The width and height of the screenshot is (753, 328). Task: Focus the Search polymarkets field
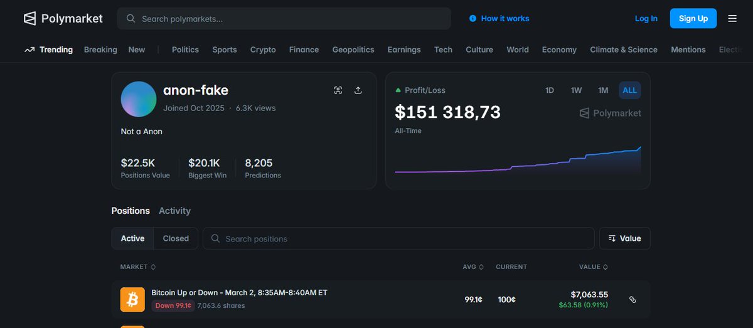point(284,19)
